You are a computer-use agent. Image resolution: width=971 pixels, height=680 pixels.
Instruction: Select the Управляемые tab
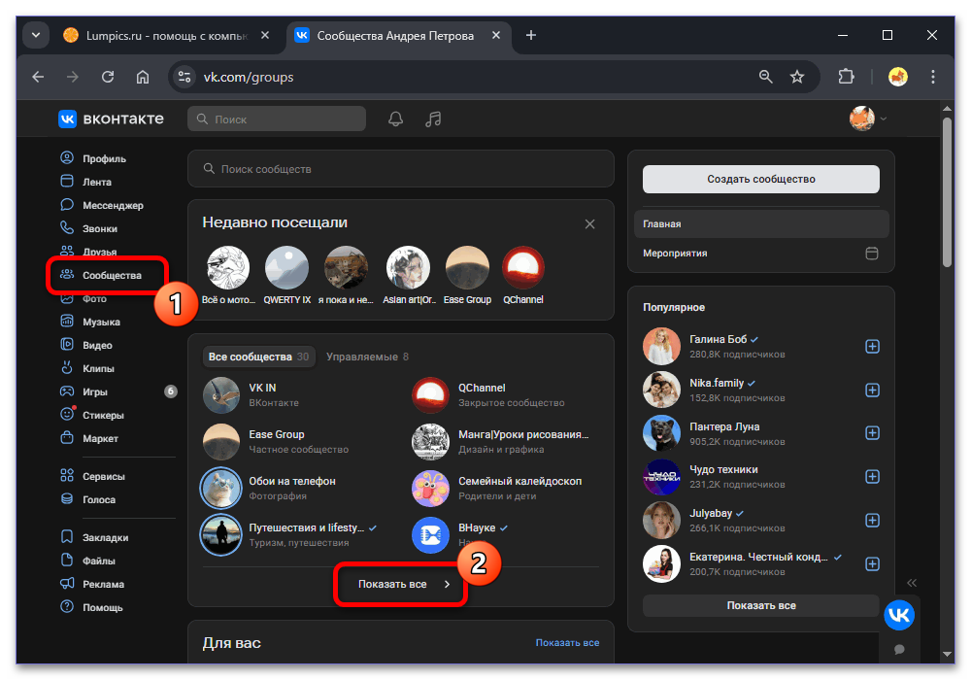tap(367, 357)
